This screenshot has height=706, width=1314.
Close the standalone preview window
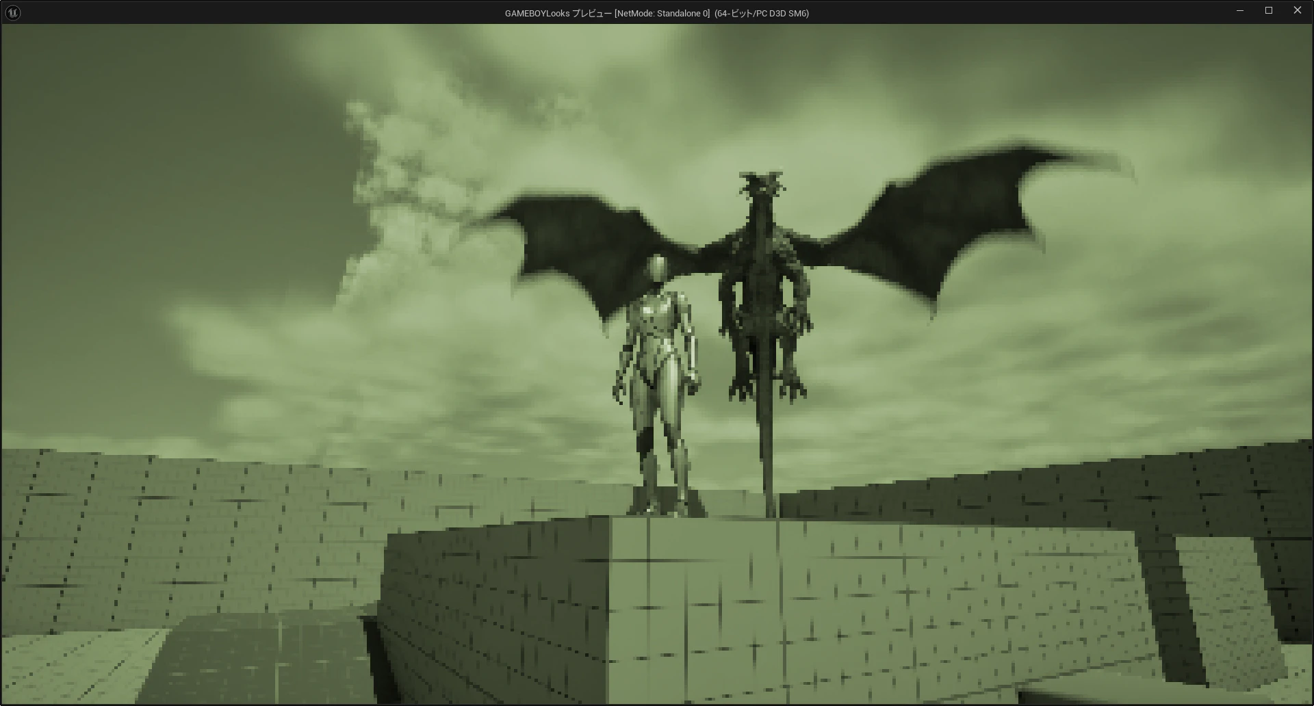1297,10
